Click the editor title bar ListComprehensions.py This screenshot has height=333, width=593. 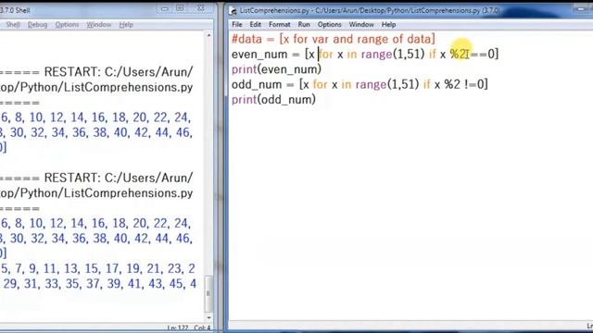pyautogui.click(x=369, y=10)
